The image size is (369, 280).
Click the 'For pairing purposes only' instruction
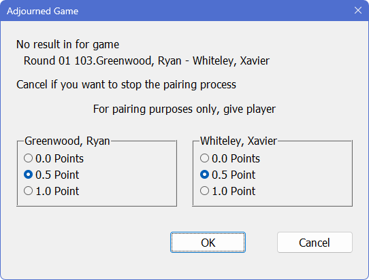click(x=184, y=109)
